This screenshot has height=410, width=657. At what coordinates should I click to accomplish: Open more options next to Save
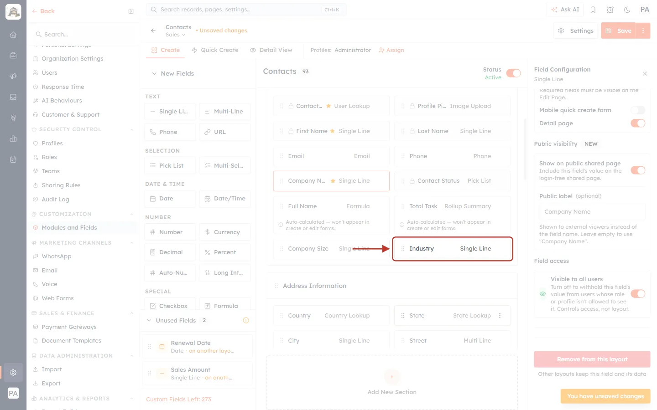click(x=643, y=31)
